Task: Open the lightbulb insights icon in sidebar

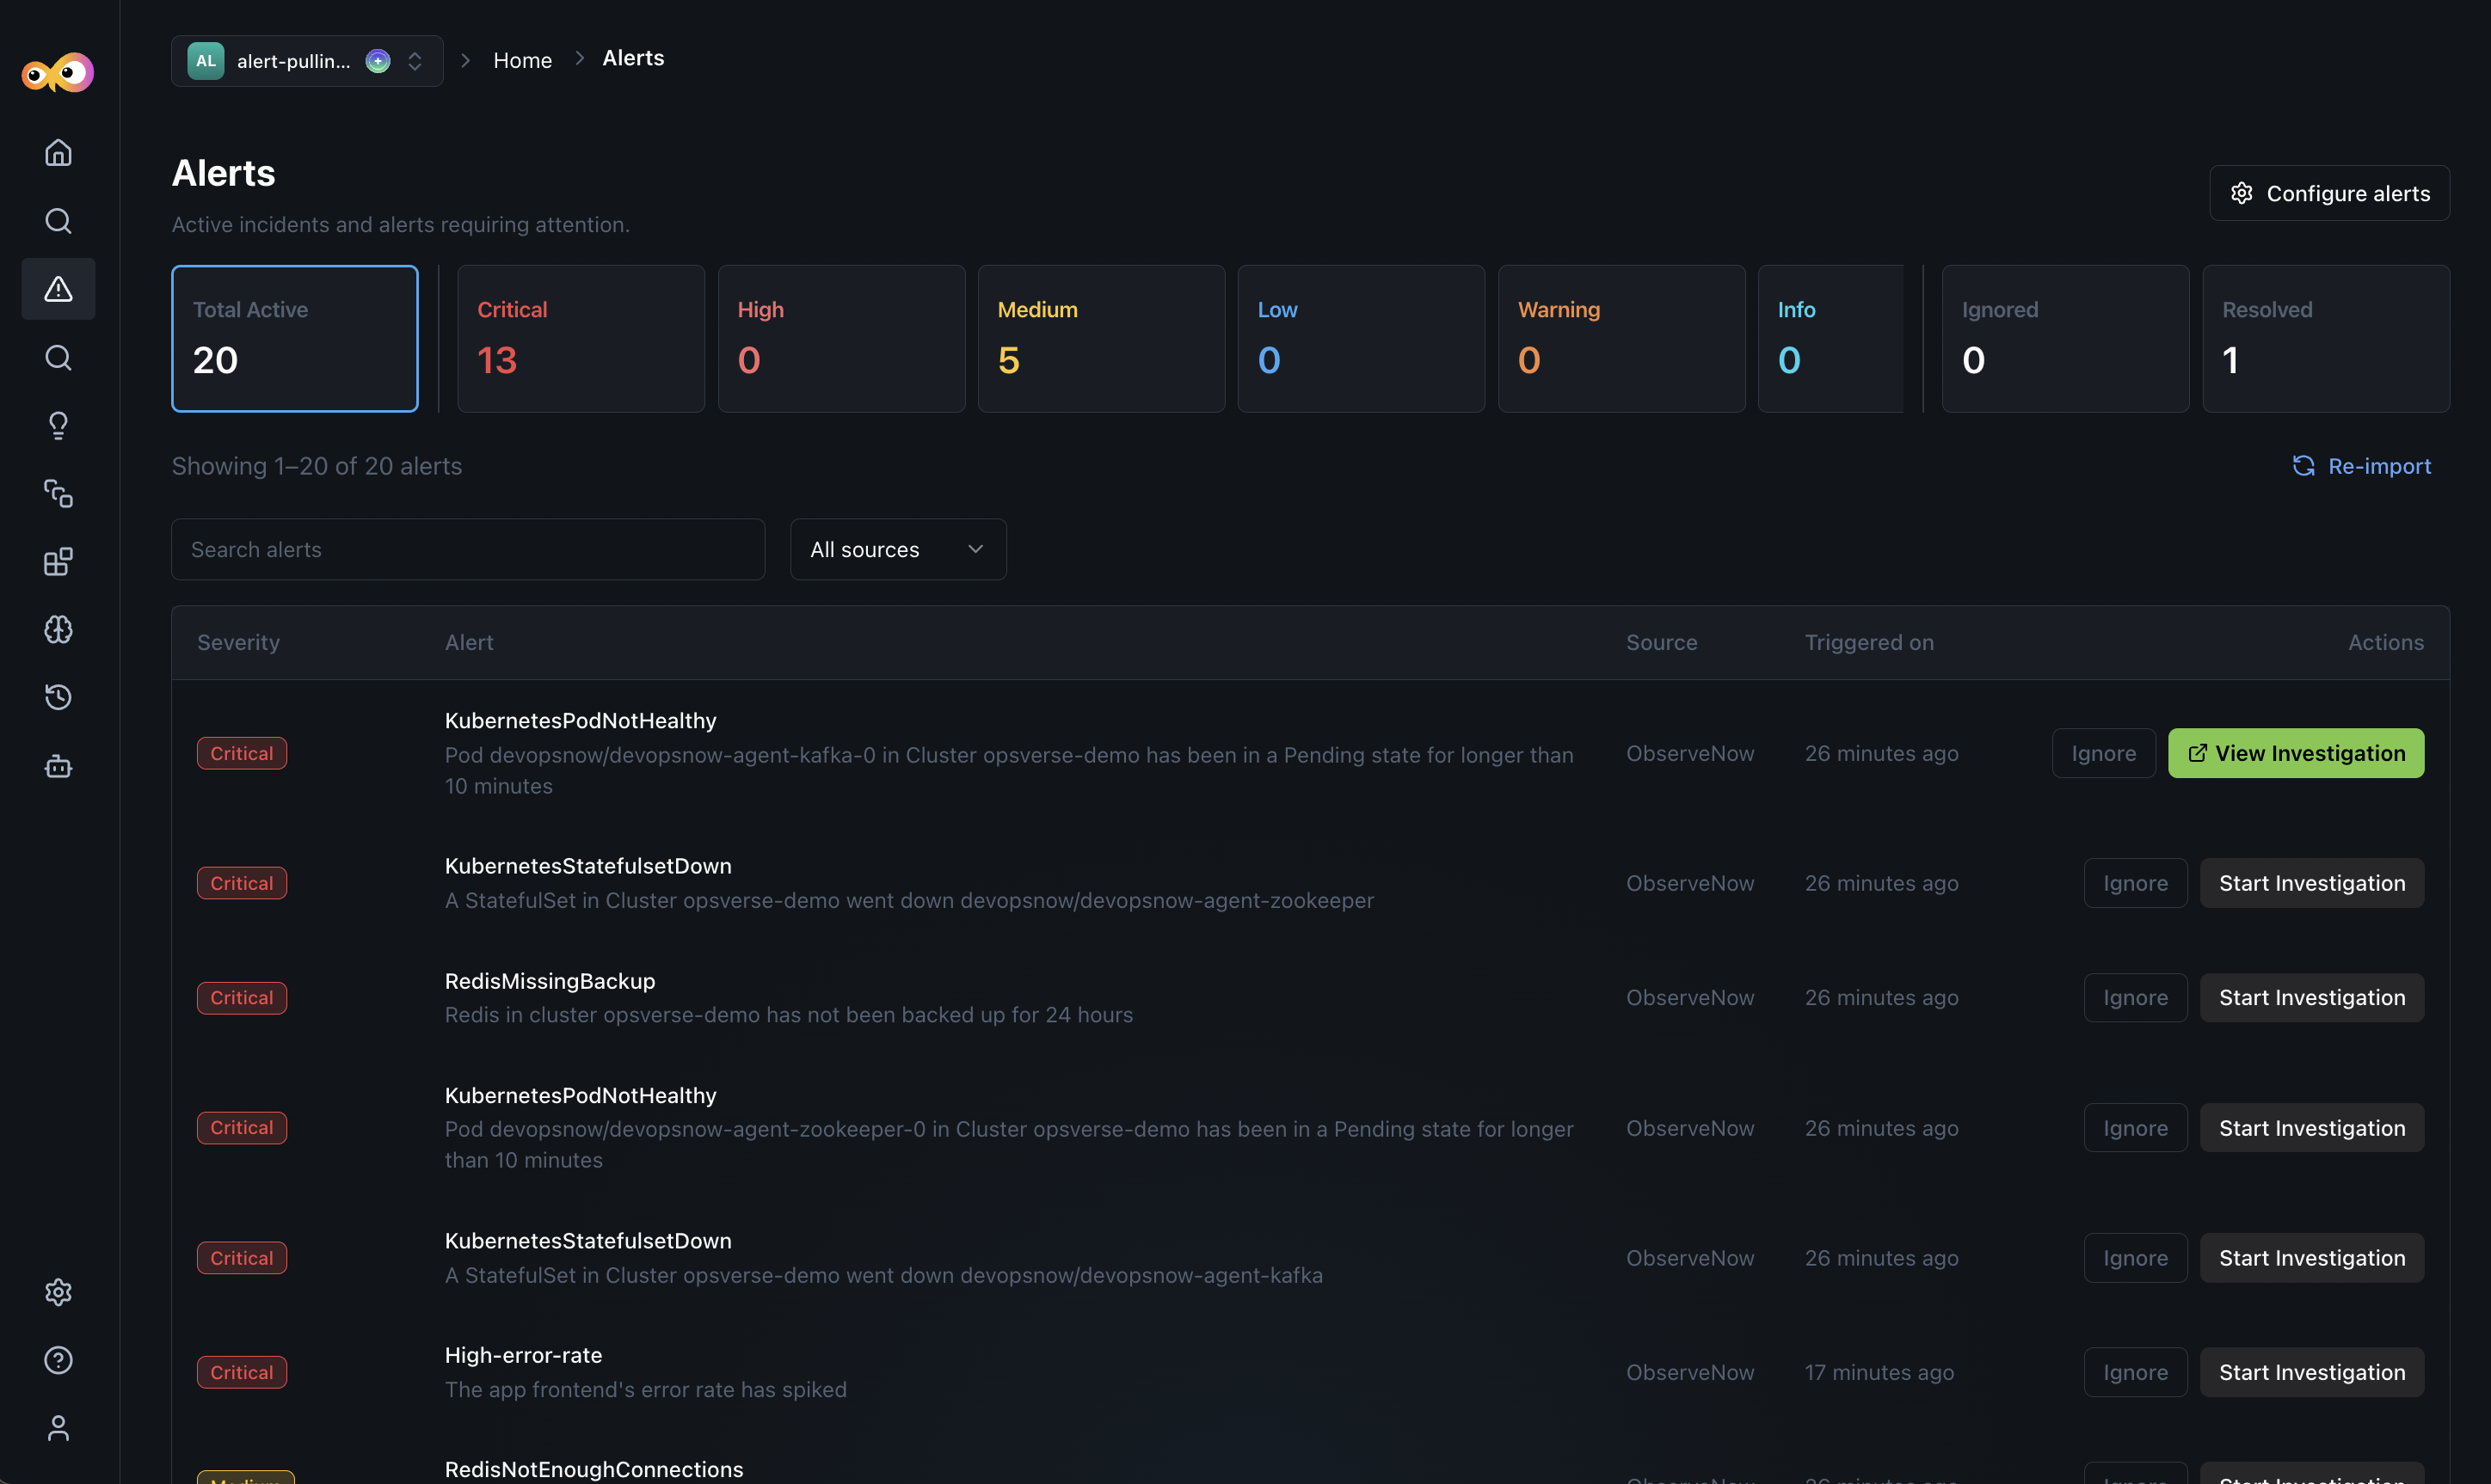Action: [x=58, y=426]
